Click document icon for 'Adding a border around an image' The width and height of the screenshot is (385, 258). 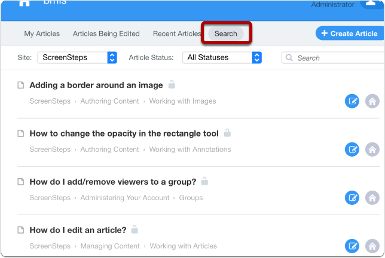click(x=21, y=85)
